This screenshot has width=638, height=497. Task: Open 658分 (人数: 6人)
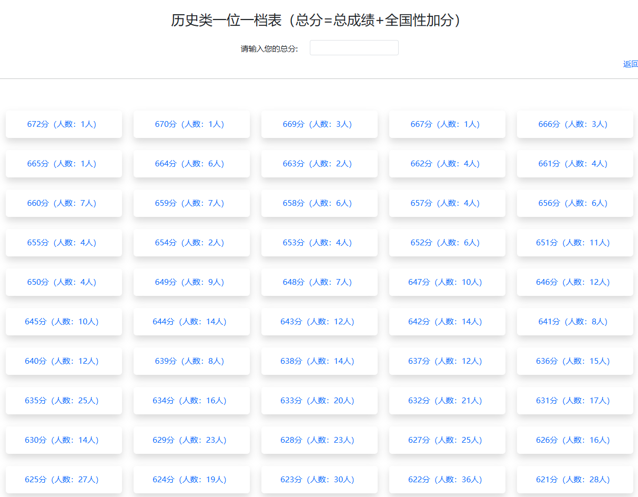(x=319, y=203)
